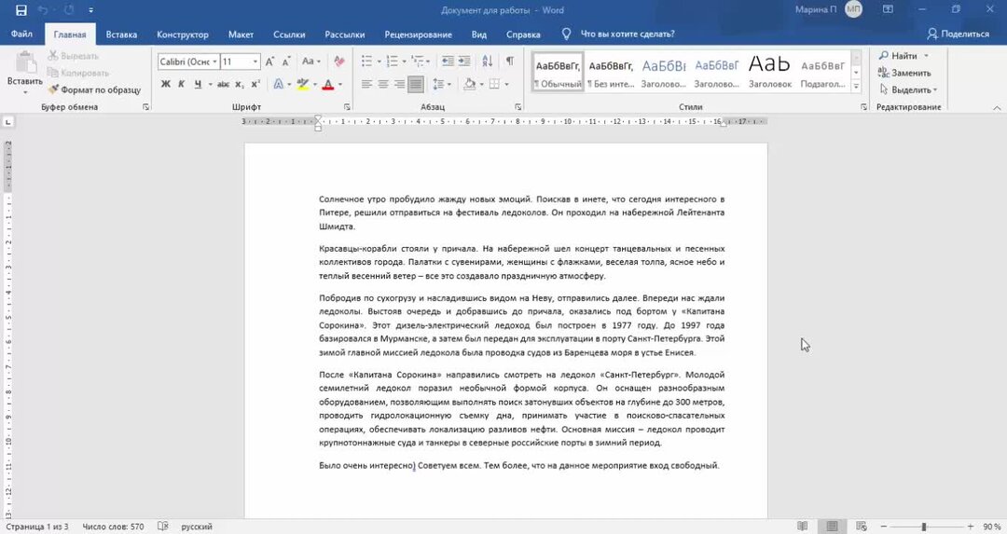The image size is (1007, 534).
Task: Open the font size 11 dropdown
Action: (255, 62)
